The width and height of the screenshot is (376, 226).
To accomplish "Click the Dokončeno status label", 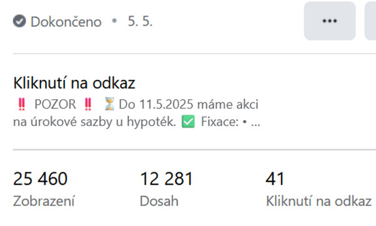I will [x=66, y=22].
